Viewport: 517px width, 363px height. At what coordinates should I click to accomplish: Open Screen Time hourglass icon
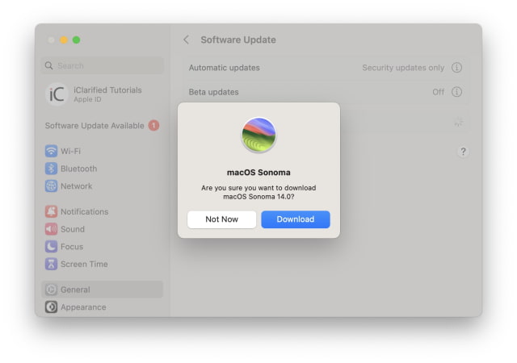[51, 264]
